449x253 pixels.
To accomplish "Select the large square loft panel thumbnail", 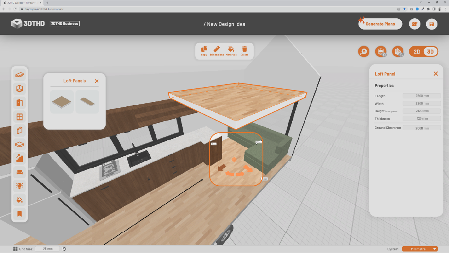I will (x=62, y=102).
